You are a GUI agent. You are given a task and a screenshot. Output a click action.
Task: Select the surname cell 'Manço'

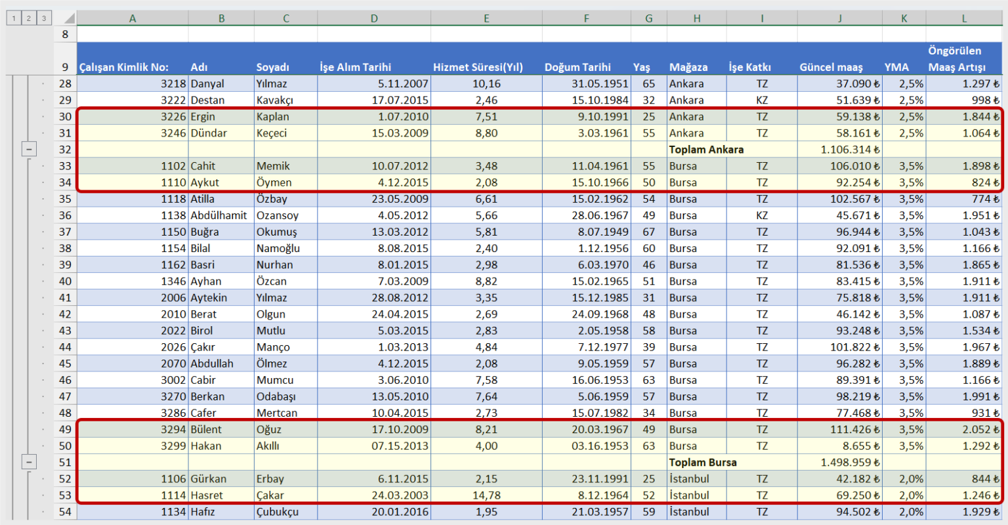click(x=285, y=346)
